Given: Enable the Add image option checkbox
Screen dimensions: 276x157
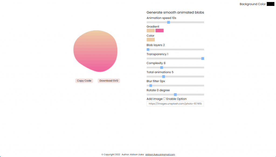Looking at the screenshot, I should (164, 99).
